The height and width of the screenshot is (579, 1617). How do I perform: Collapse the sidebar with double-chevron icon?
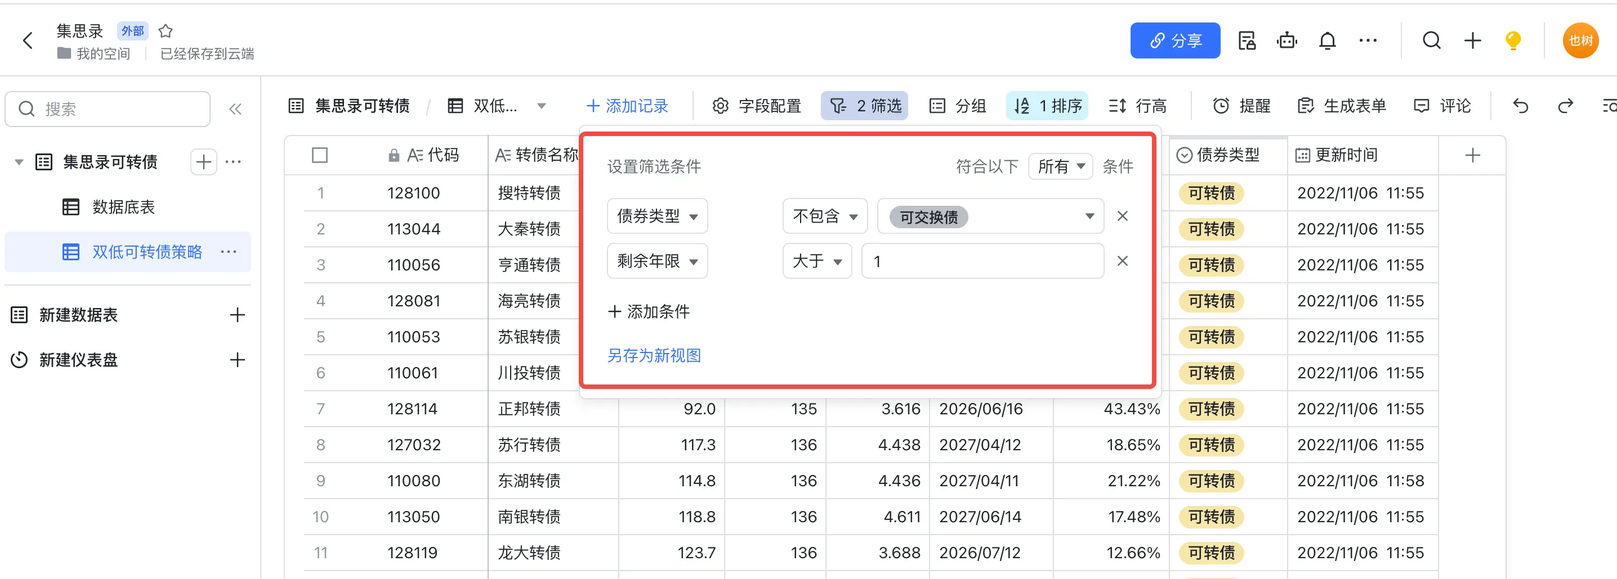(235, 109)
